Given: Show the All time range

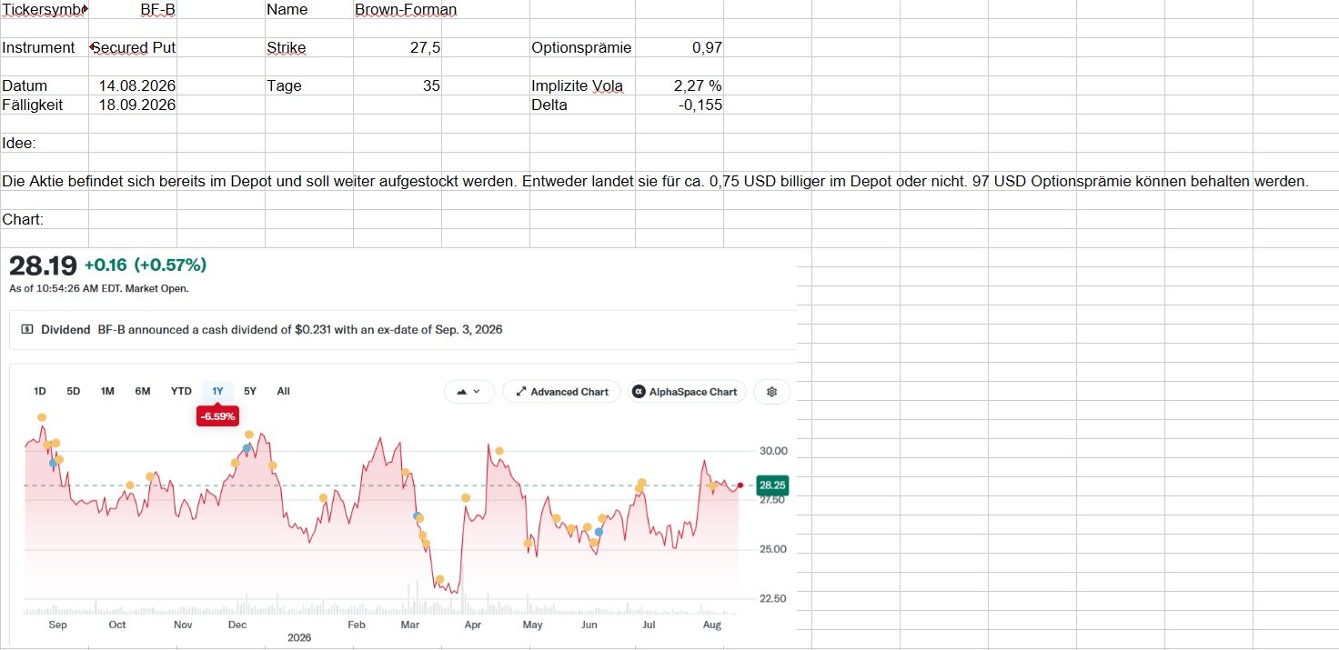Looking at the screenshot, I should click(x=283, y=391).
